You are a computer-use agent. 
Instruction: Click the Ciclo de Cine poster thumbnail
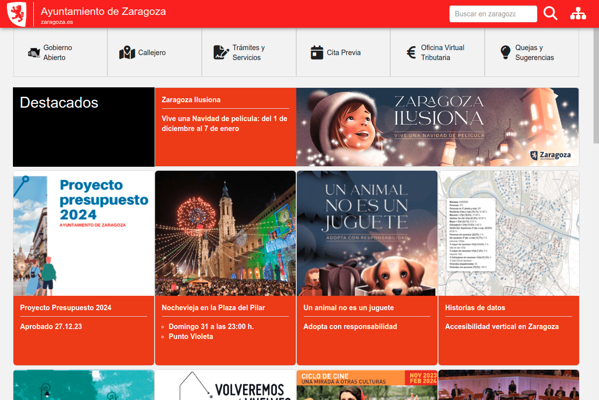tap(367, 385)
